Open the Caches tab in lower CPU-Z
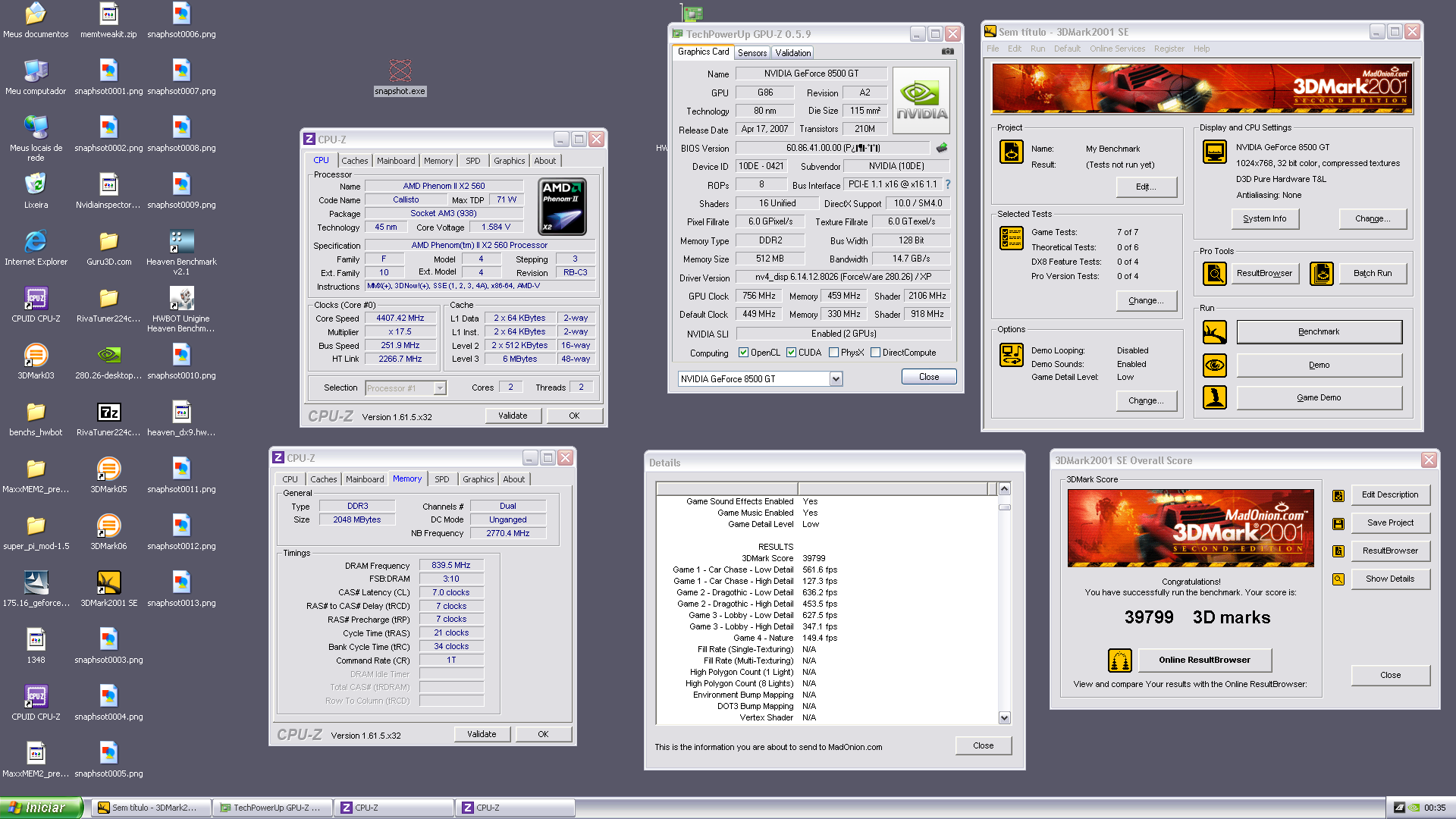 (324, 479)
